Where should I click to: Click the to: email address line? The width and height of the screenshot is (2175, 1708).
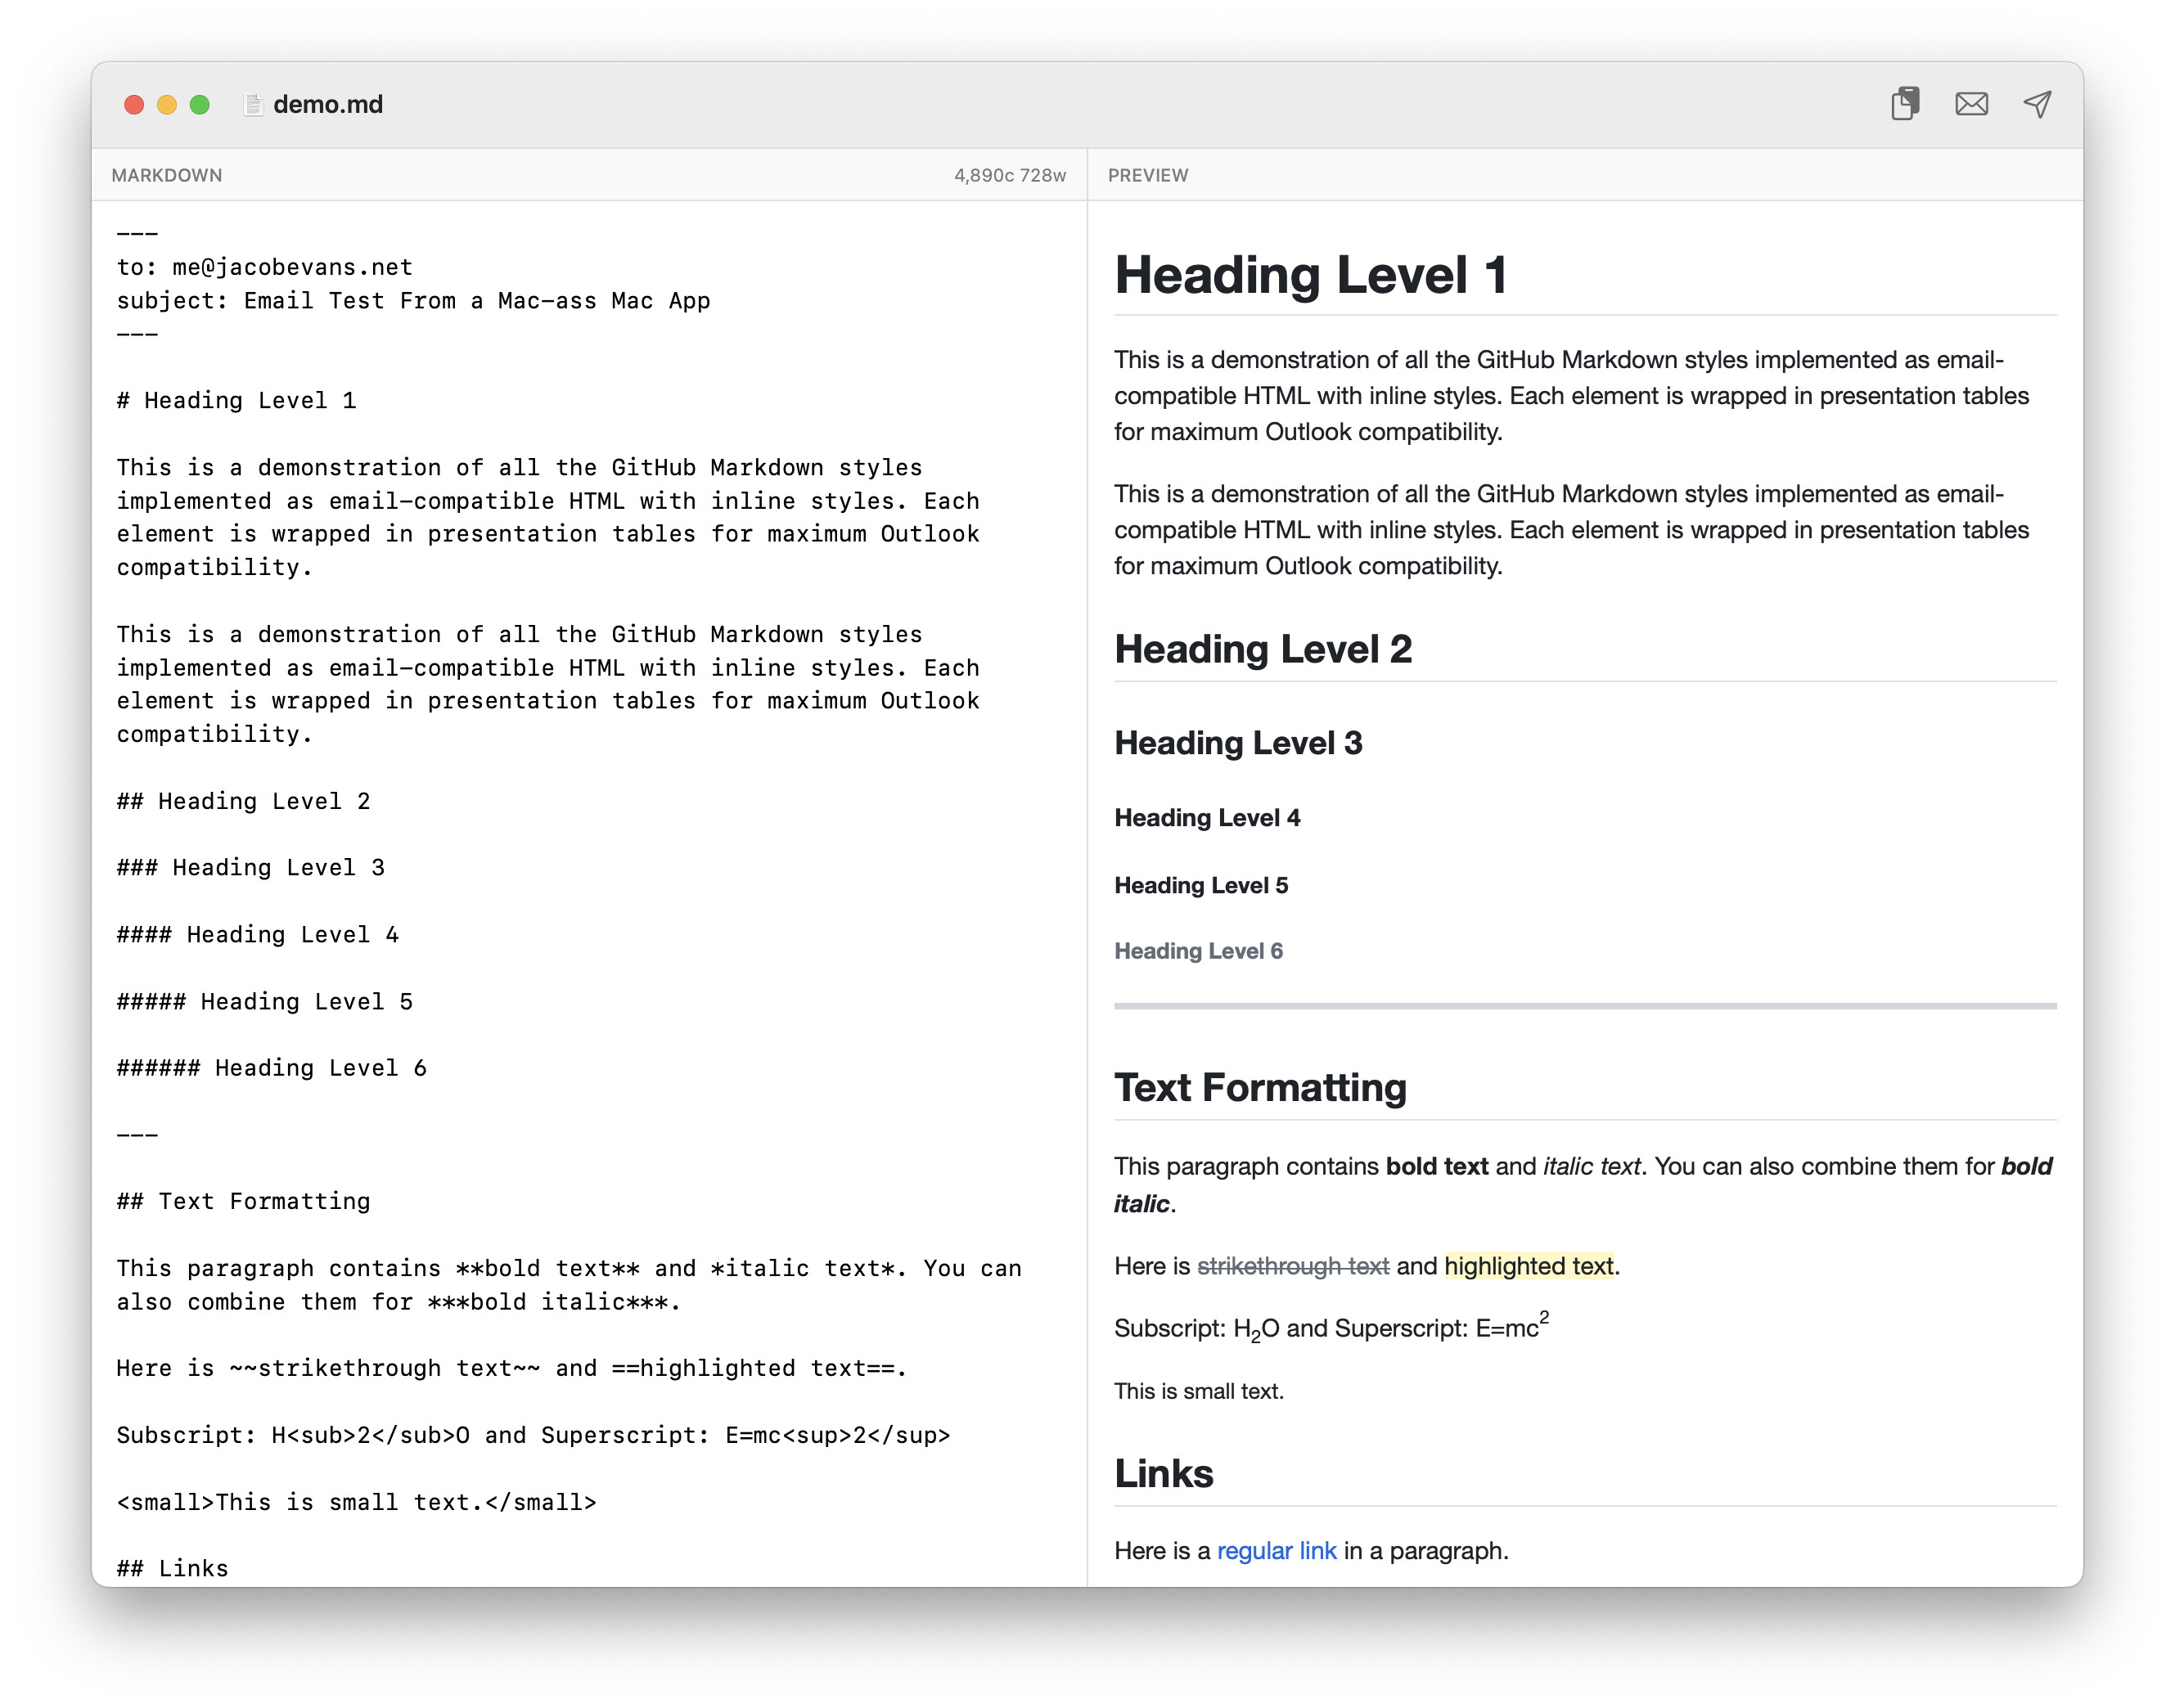(x=264, y=267)
